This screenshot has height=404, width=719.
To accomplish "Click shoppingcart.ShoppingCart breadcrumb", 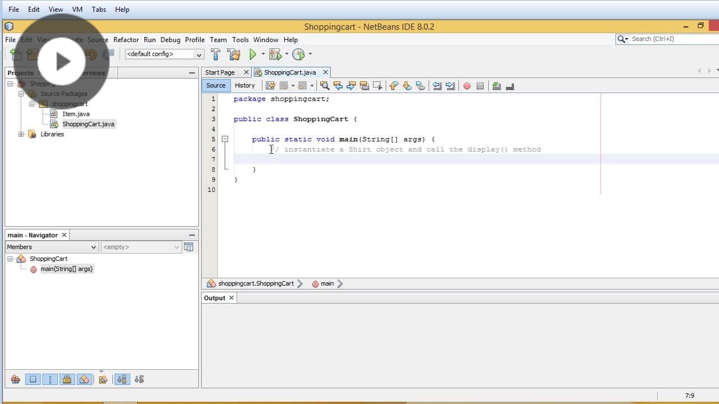I will pyautogui.click(x=256, y=284).
